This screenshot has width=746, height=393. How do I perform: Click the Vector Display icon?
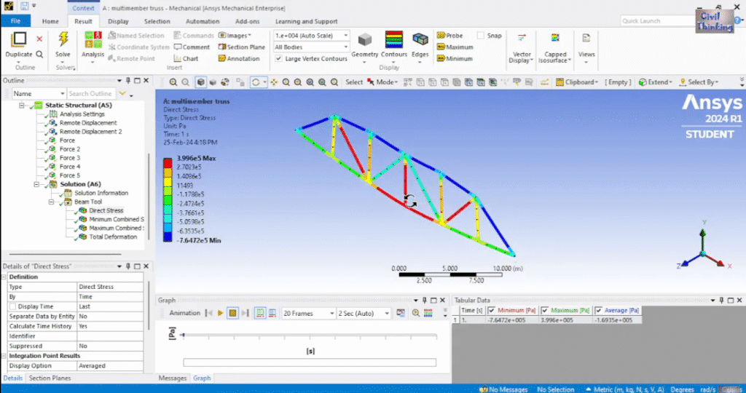coord(521,40)
